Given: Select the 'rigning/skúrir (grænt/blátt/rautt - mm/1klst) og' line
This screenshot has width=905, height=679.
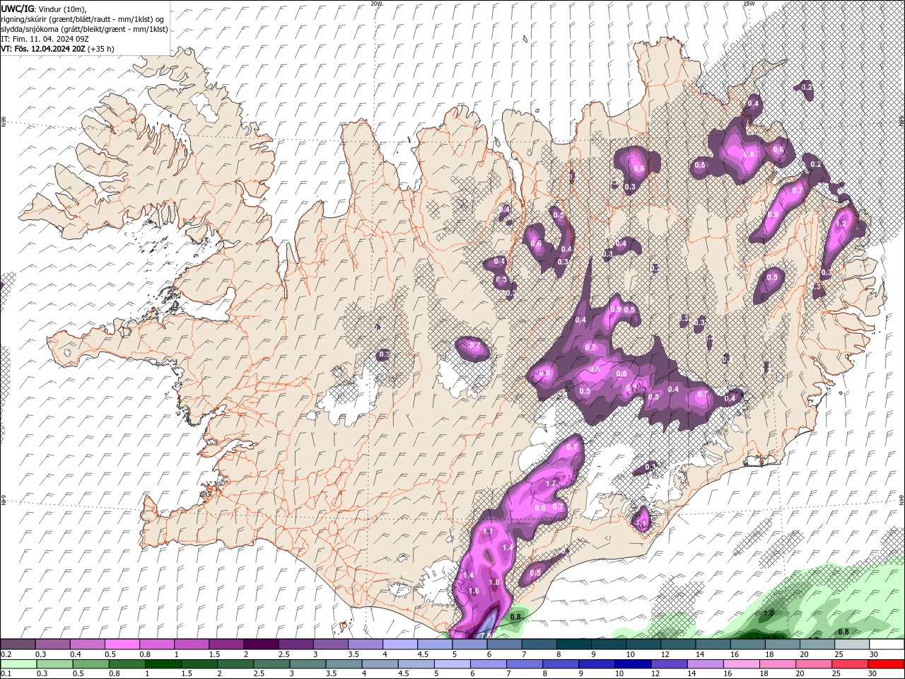Looking at the screenshot, I should point(82,19).
